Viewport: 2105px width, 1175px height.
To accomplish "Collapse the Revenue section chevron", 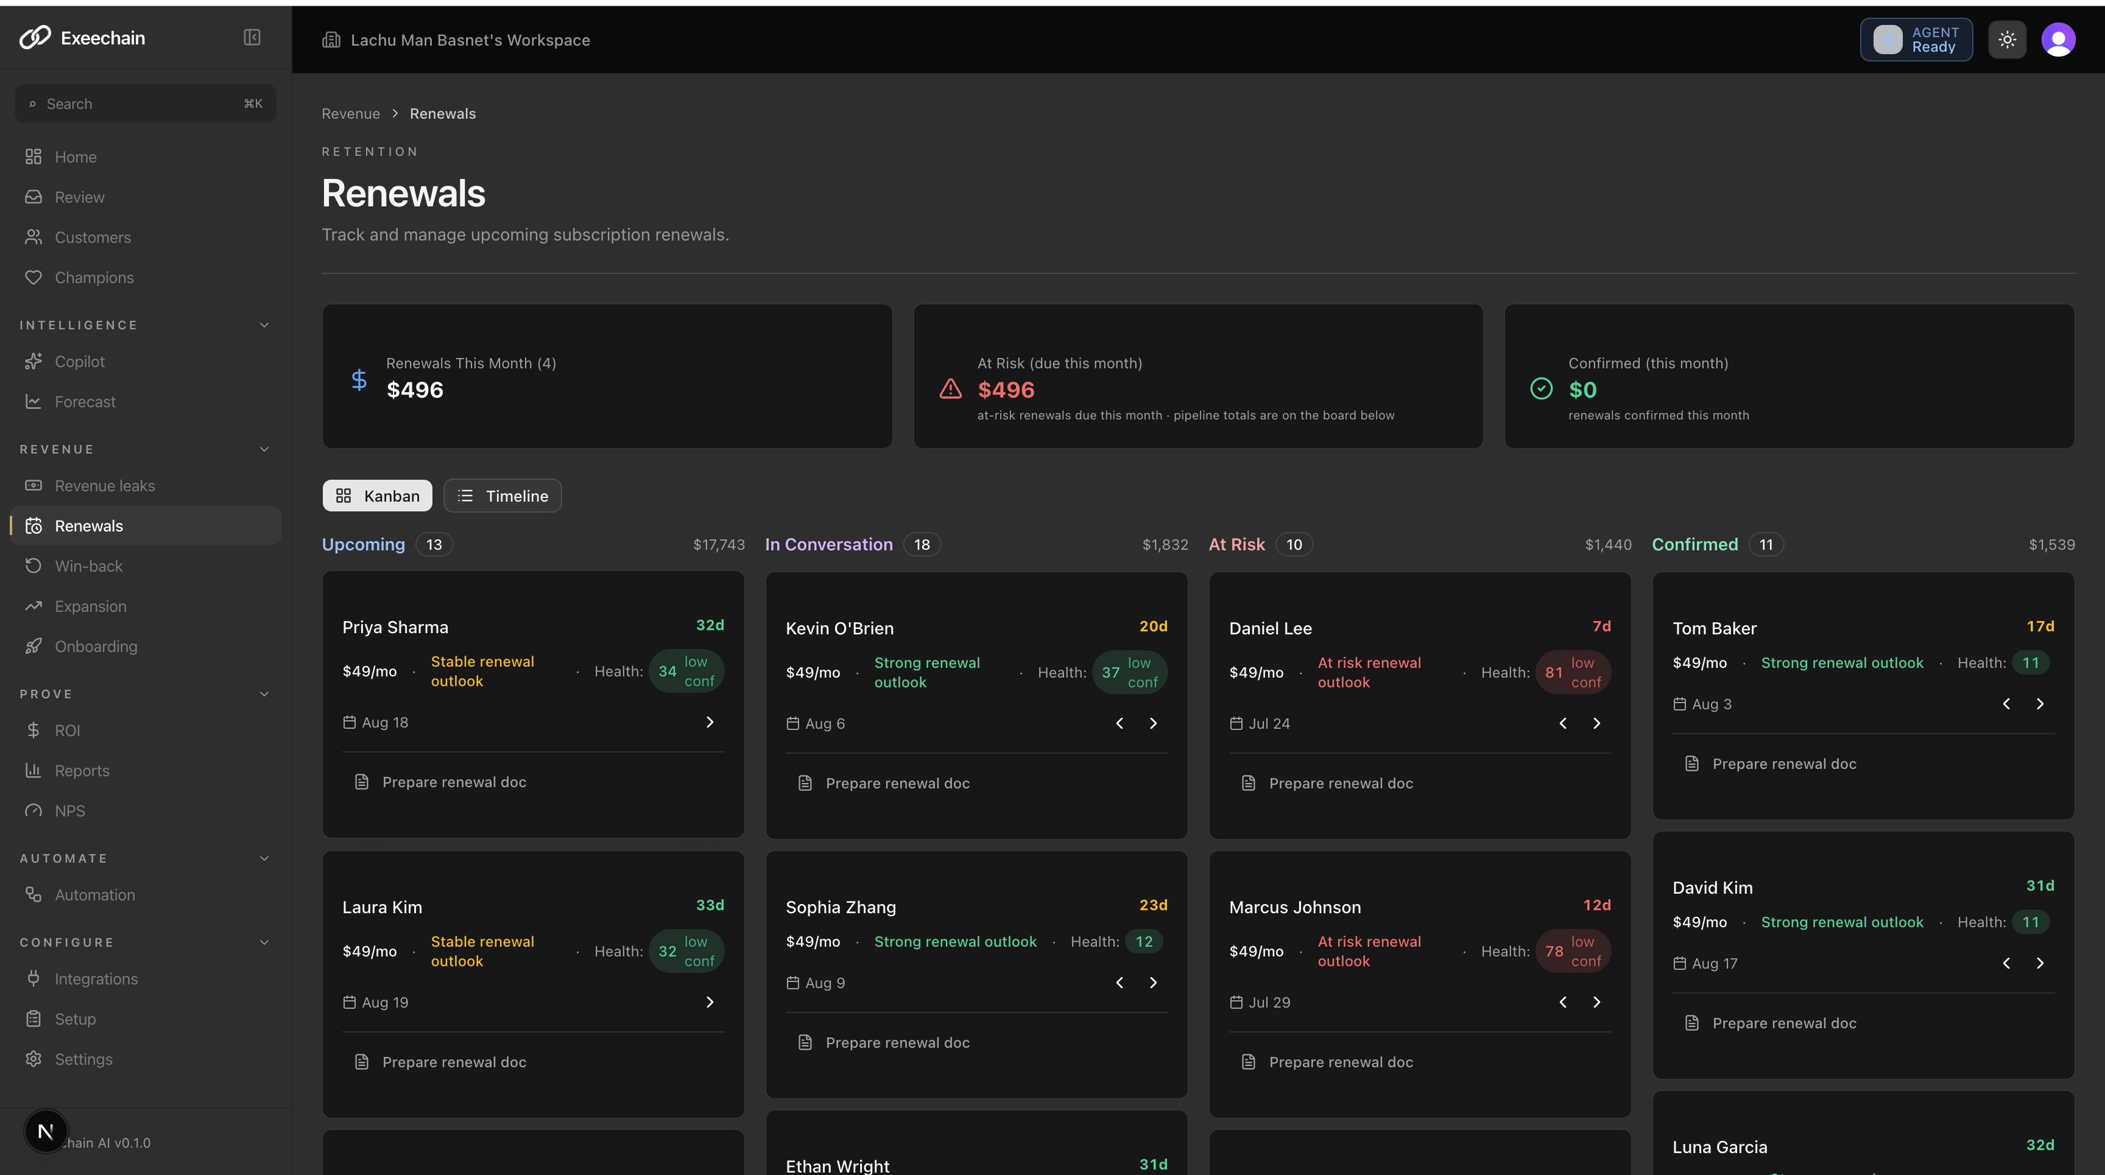I will pyautogui.click(x=264, y=449).
